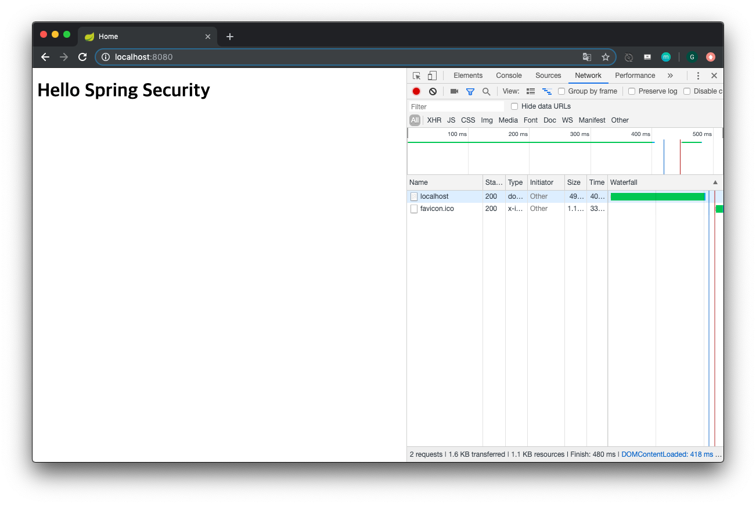Close the Home tab
Image resolution: width=756 pixels, height=505 pixels.
(208, 37)
